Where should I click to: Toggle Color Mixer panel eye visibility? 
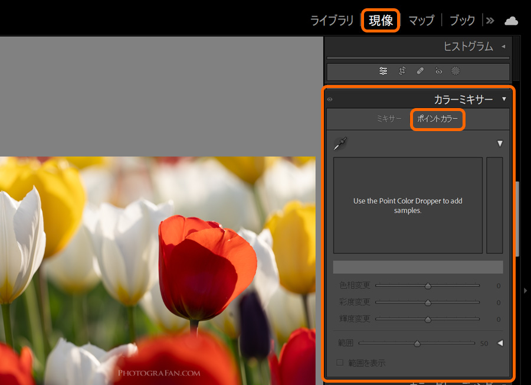pyautogui.click(x=330, y=99)
